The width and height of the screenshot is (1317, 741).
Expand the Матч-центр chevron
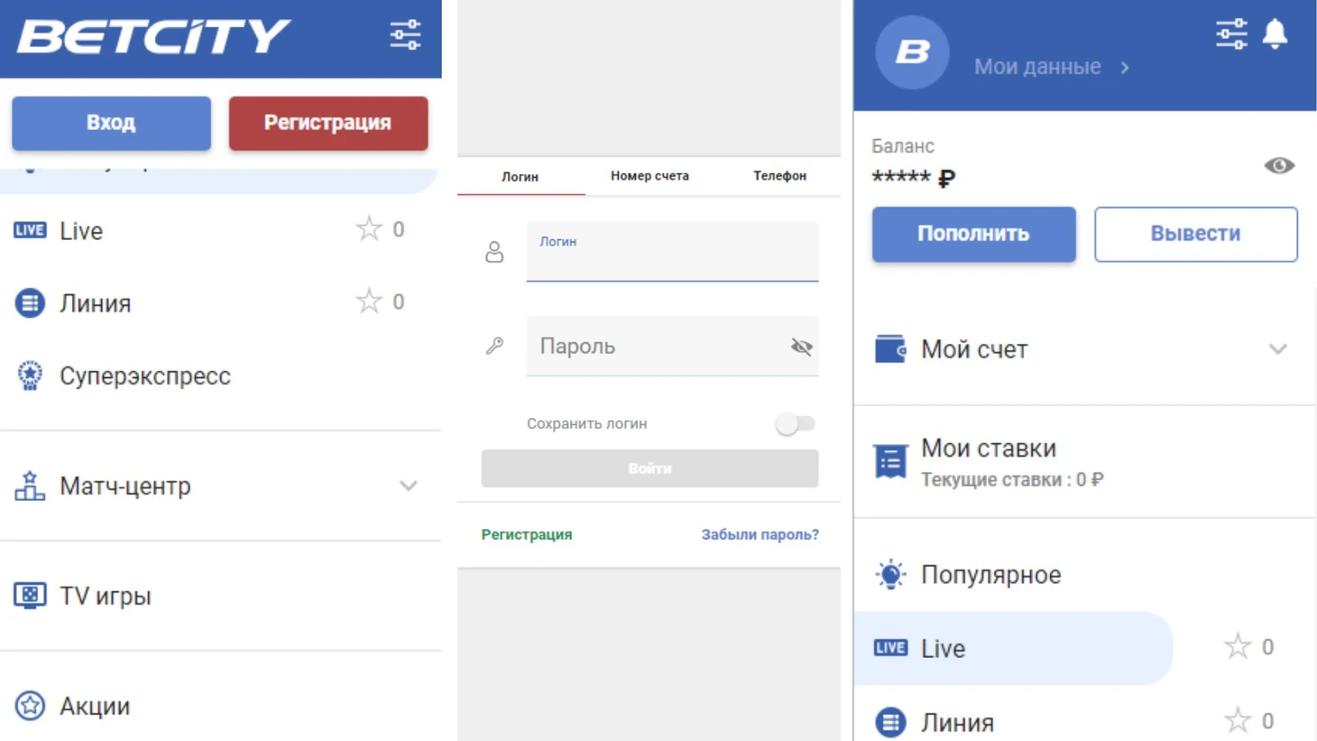click(x=409, y=486)
